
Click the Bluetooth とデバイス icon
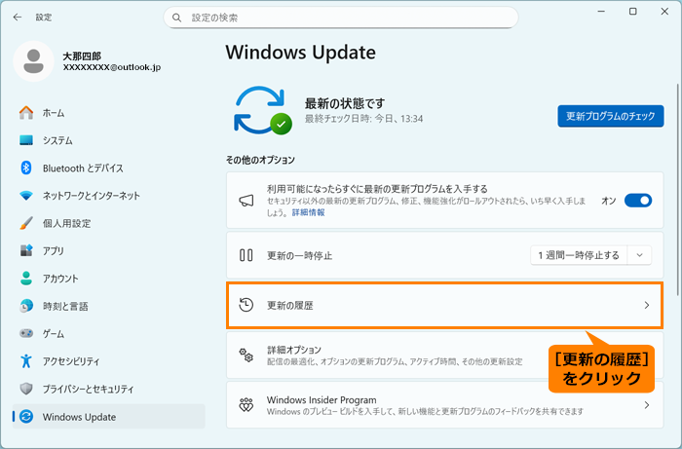tap(26, 168)
